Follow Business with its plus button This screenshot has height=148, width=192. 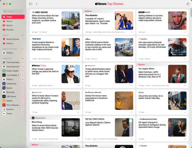pyautogui.click(x=23, y=92)
